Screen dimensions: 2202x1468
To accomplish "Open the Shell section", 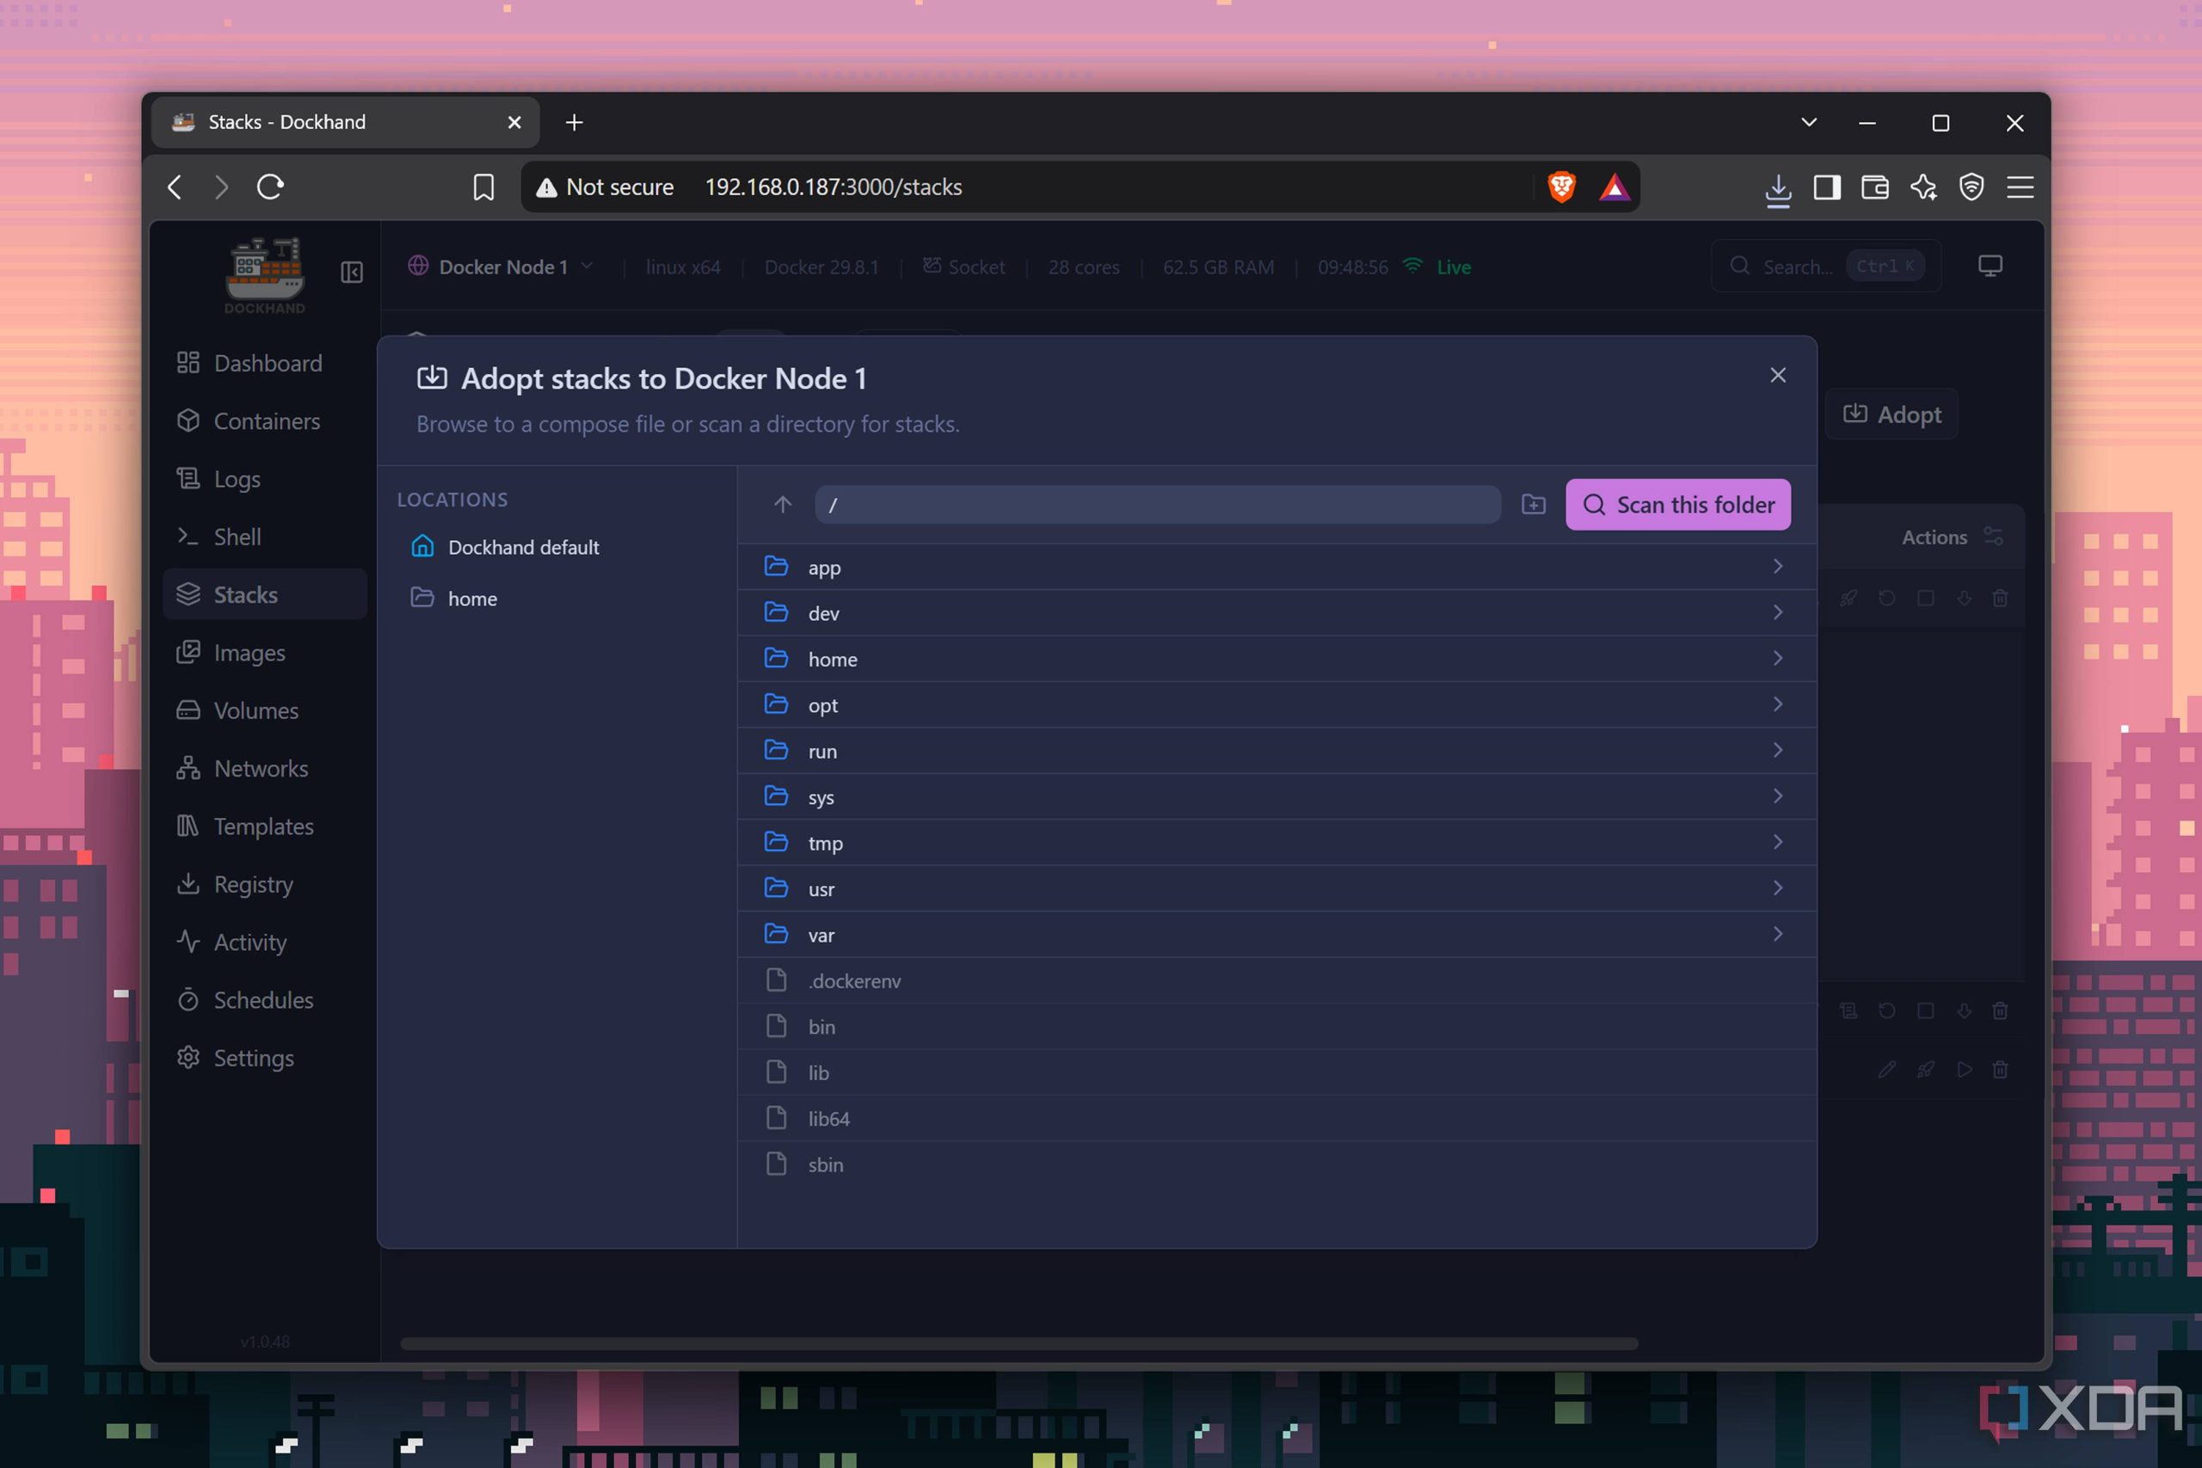I will (x=265, y=537).
